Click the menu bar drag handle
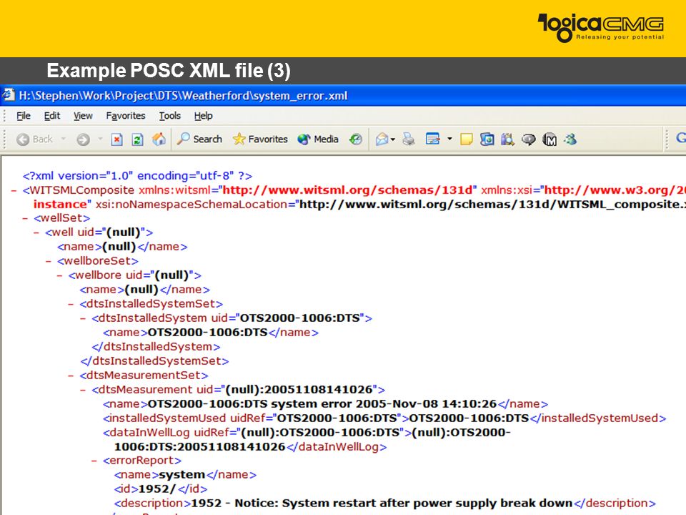Image resolution: width=686 pixels, height=515 pixels. point(5,116)
